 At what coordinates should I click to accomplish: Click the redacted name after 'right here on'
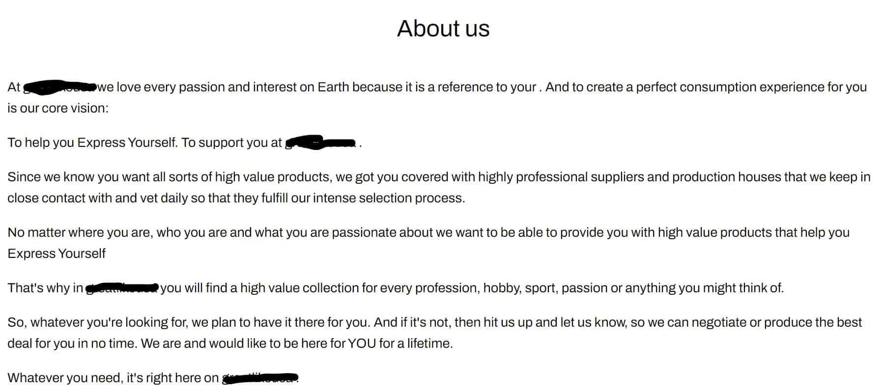(x=260, y=378)
